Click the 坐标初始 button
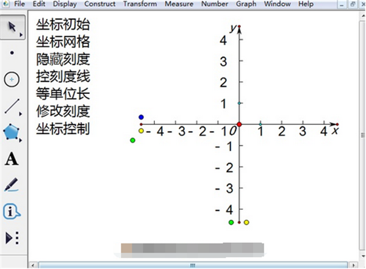The width and height of the screenshot is (366, 269). point(62,26)
